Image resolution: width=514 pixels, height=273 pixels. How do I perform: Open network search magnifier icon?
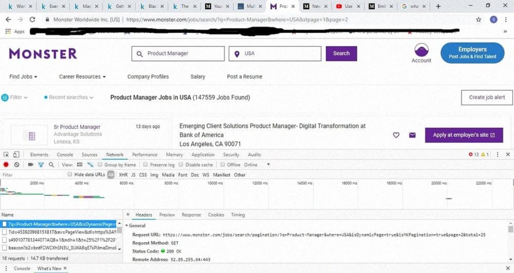[51, 165]
